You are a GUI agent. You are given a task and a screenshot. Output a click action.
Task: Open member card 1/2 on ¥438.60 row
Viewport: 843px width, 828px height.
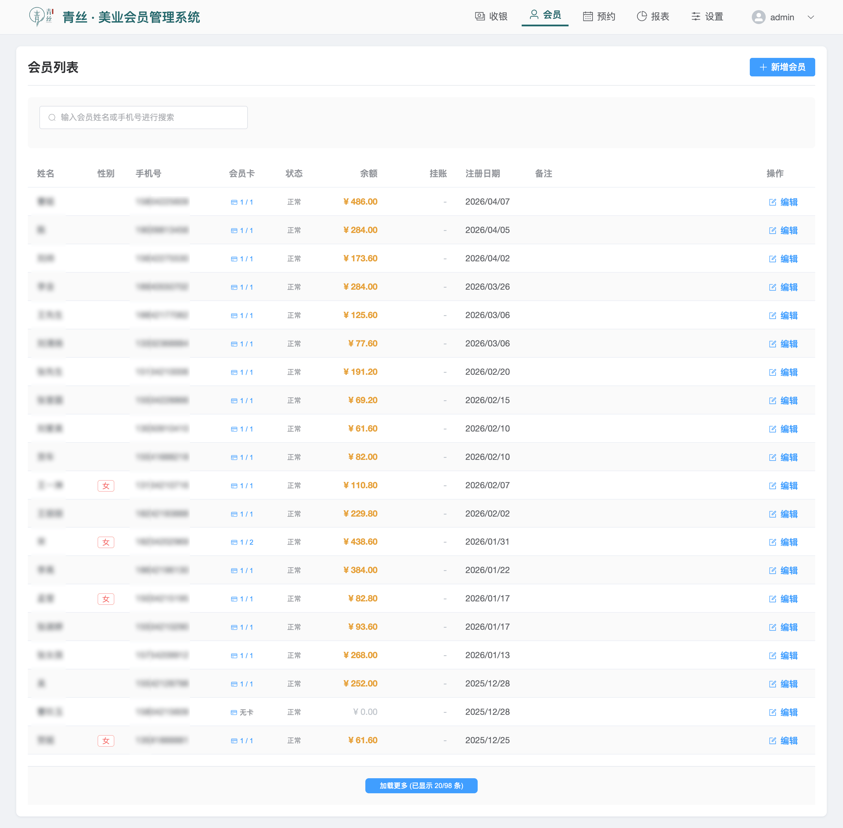tap(242, 542)
